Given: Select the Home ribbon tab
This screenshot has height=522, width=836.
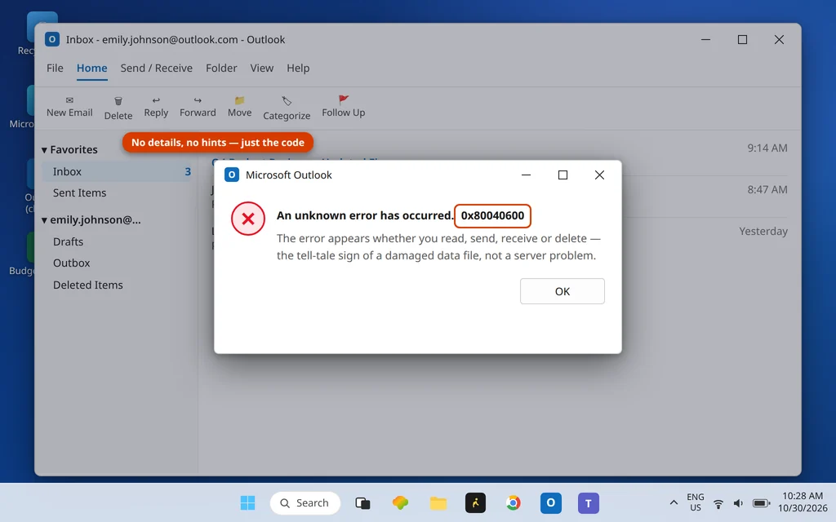Looking at the screenshot, I should click(91, 69).
